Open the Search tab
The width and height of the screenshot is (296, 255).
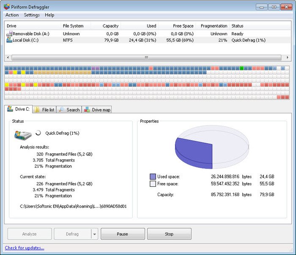click(x=69, y=110)
